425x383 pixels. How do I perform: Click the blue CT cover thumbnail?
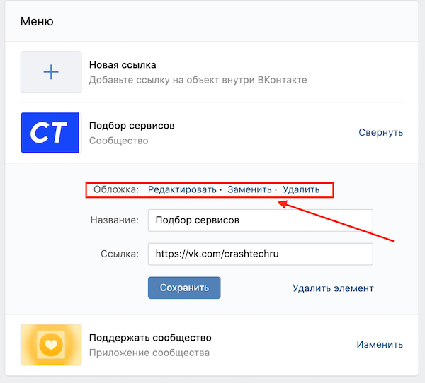tap(50, 133)
